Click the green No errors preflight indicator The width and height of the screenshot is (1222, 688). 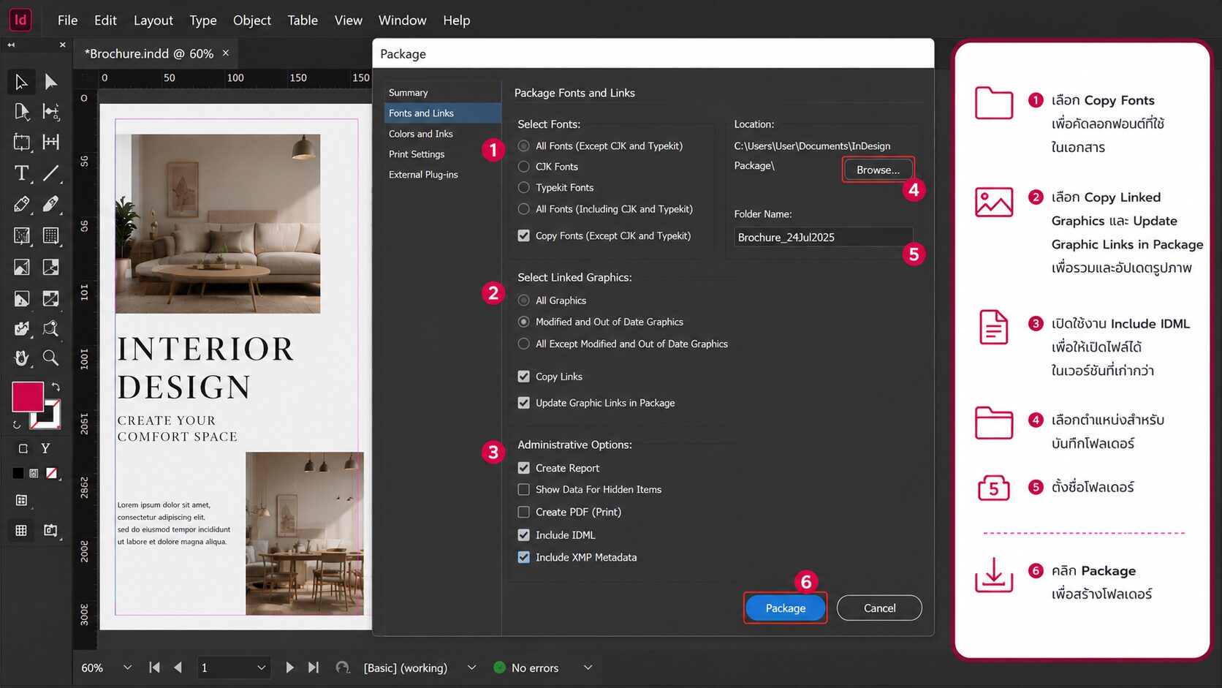pos(500,668)
